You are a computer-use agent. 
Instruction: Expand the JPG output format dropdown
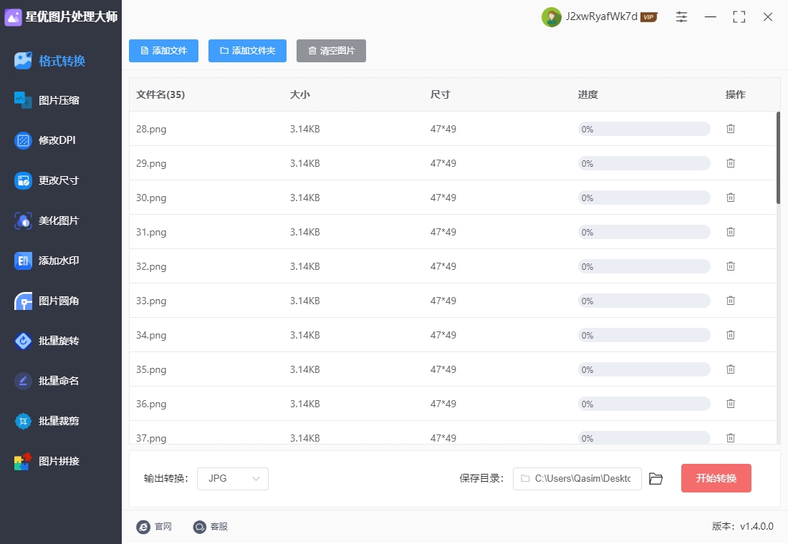[x=233, y=479]
